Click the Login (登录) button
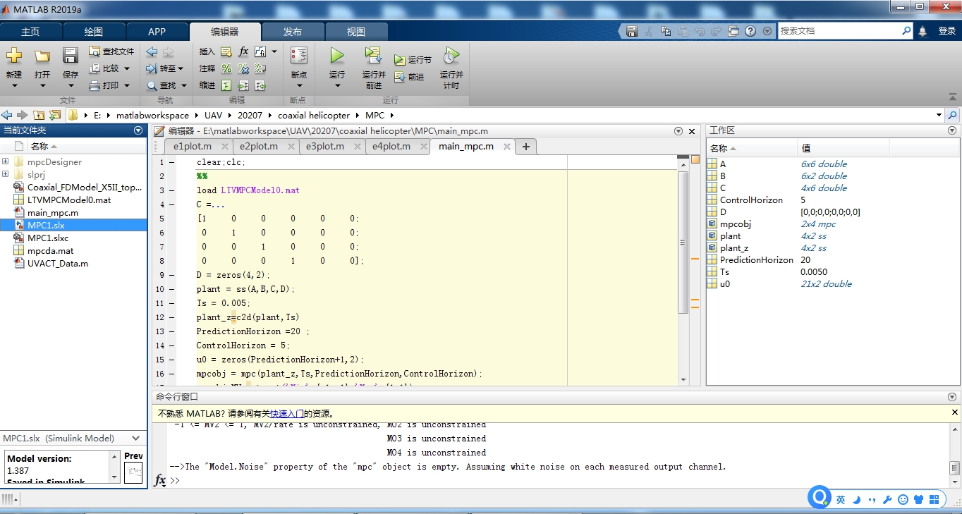Screen dimensions: 962x514 tap(946, 31)
